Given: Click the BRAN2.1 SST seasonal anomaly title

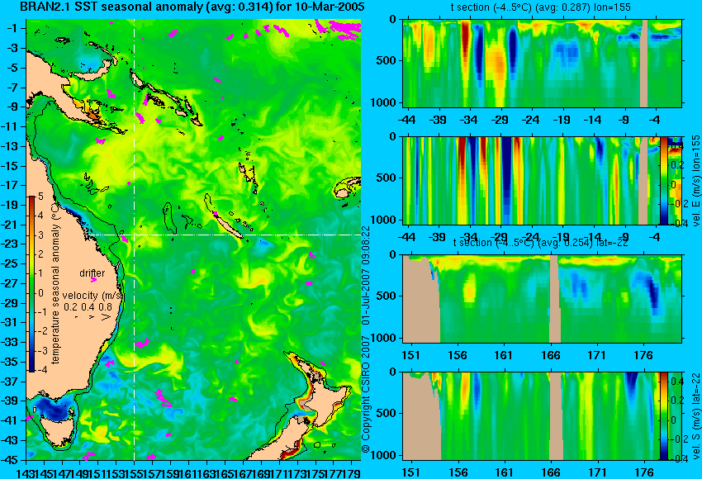Looking at the screenshot, I should tap(192, 7).
